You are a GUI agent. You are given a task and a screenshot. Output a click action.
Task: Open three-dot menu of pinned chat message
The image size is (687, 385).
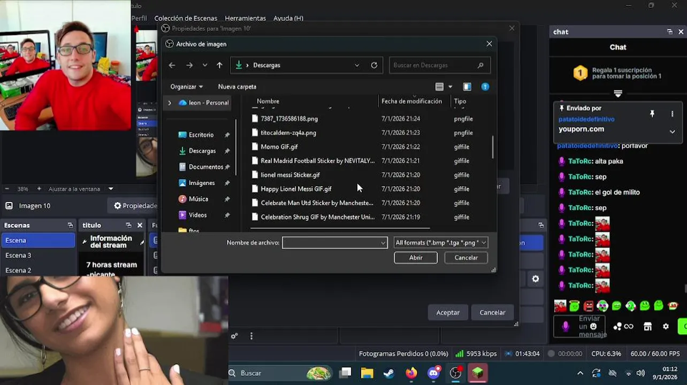pyautogui.click(x=673, y=114)
